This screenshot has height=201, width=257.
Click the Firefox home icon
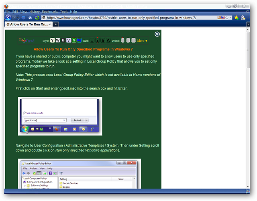click(30, 18)
